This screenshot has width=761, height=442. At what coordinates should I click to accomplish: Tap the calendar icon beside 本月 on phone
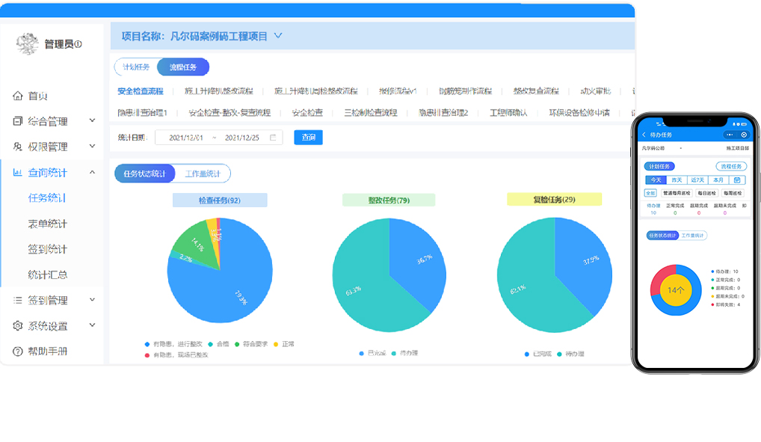737,179
